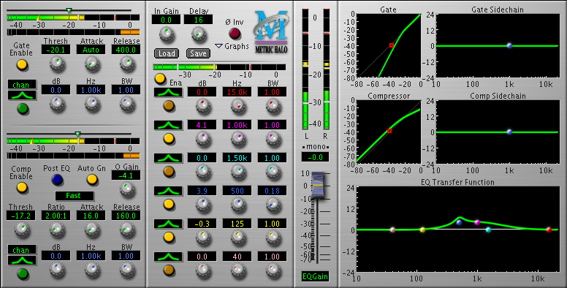This screenshot has width=567, height=288.
Task: Collapse the Graphs disclosure triangle
Action: pyautogui.click(x=218, y=46)
